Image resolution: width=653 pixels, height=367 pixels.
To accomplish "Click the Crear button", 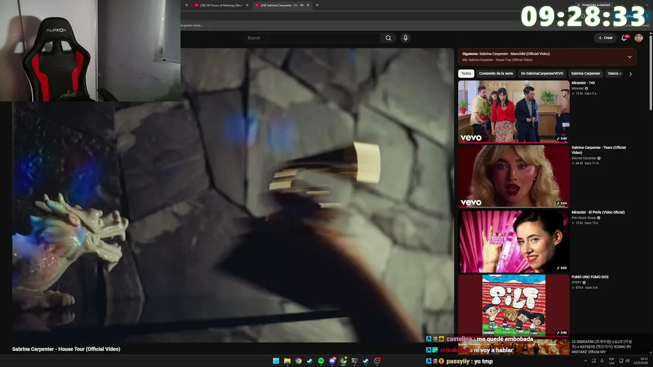I will [606, 38].
